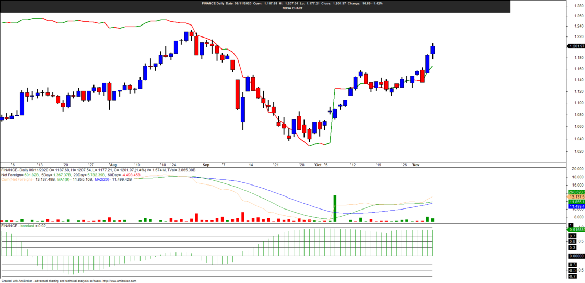Click the '14 date axis marker
Viewport: 585px width, 283px height.
point(251,165)
